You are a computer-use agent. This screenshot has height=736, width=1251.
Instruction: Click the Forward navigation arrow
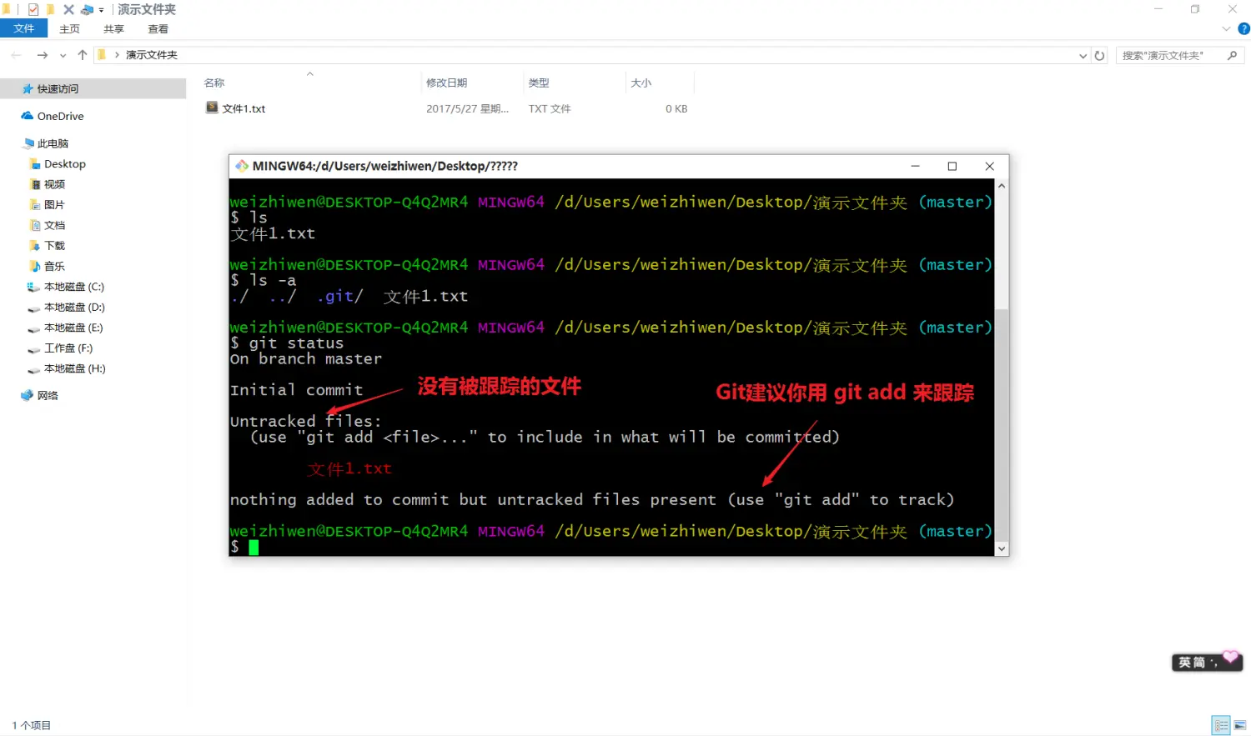click(x=43, y=55)
